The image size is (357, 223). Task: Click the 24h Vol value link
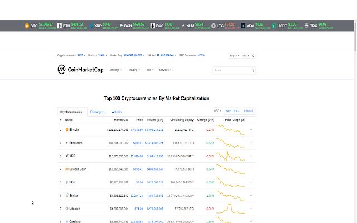click(165, 55)
